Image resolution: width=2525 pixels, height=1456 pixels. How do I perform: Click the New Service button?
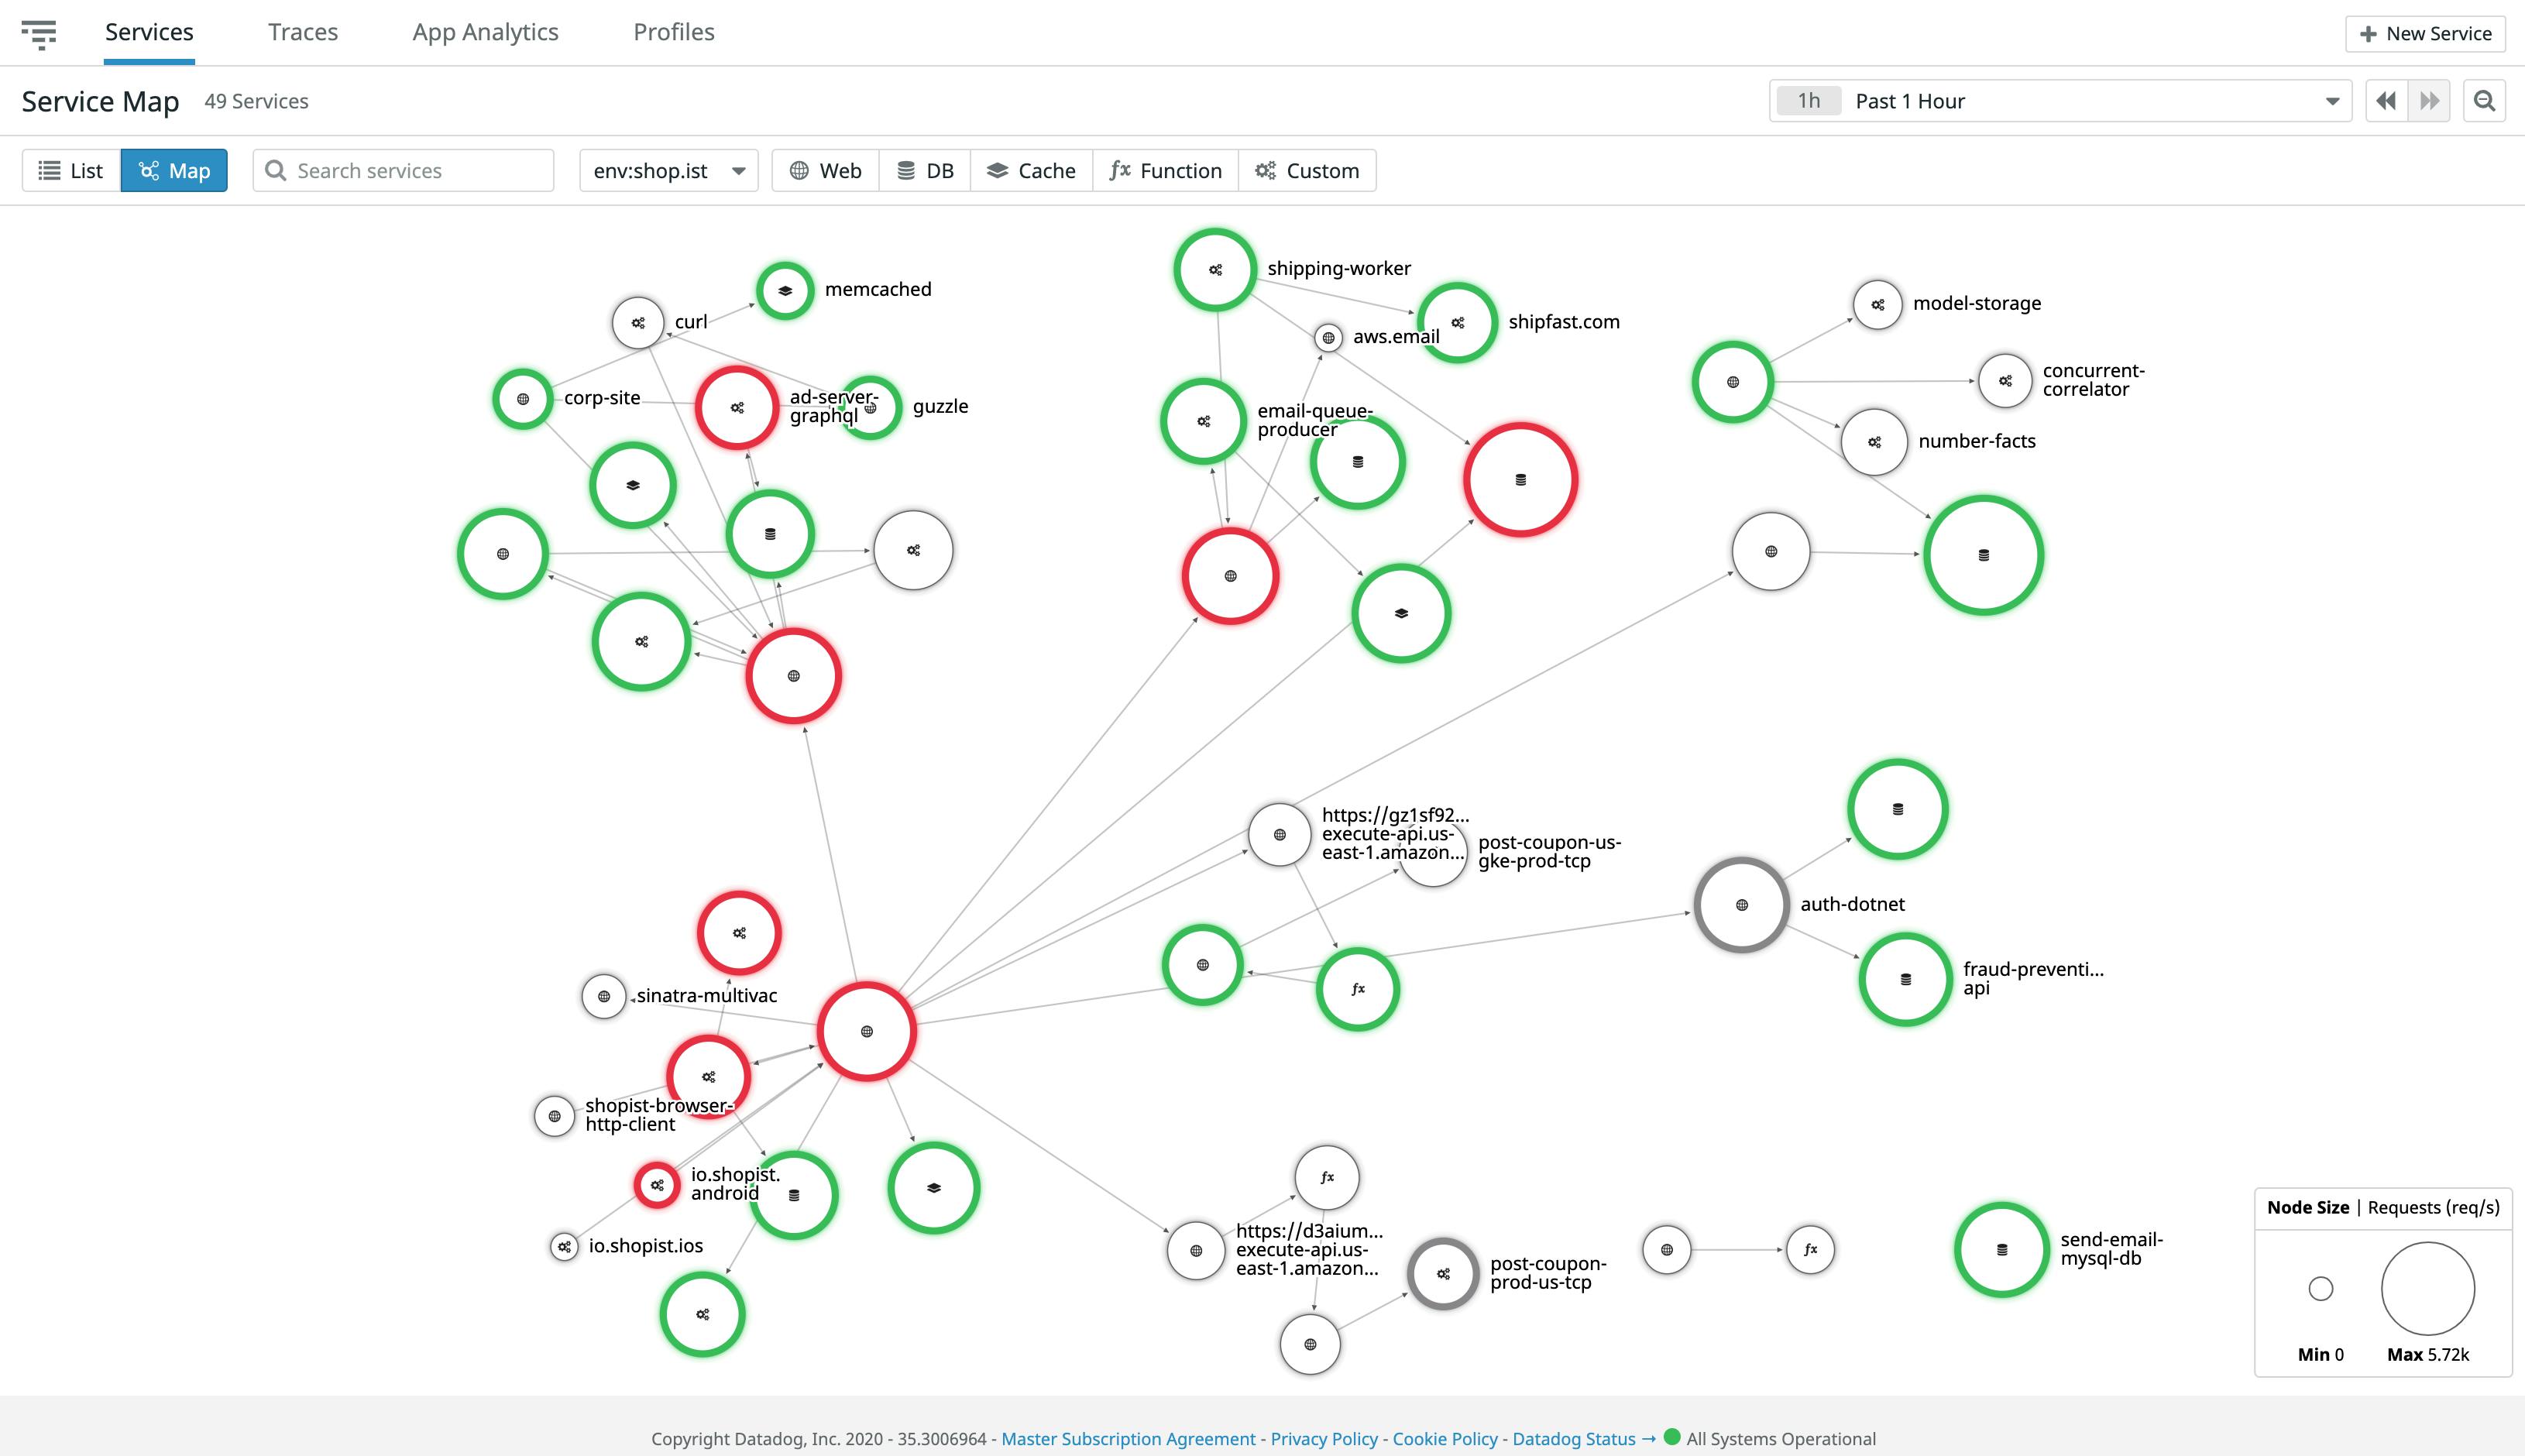click(2426, 31)
